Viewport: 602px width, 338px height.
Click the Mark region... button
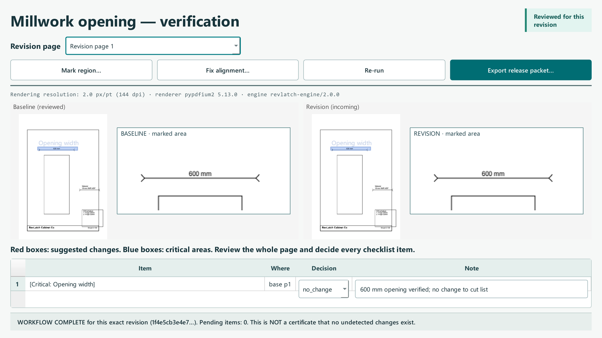(81, 70)
